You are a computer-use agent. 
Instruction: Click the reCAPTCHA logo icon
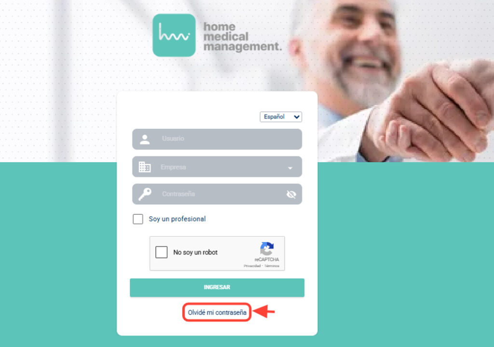click(x=267, y=249)
